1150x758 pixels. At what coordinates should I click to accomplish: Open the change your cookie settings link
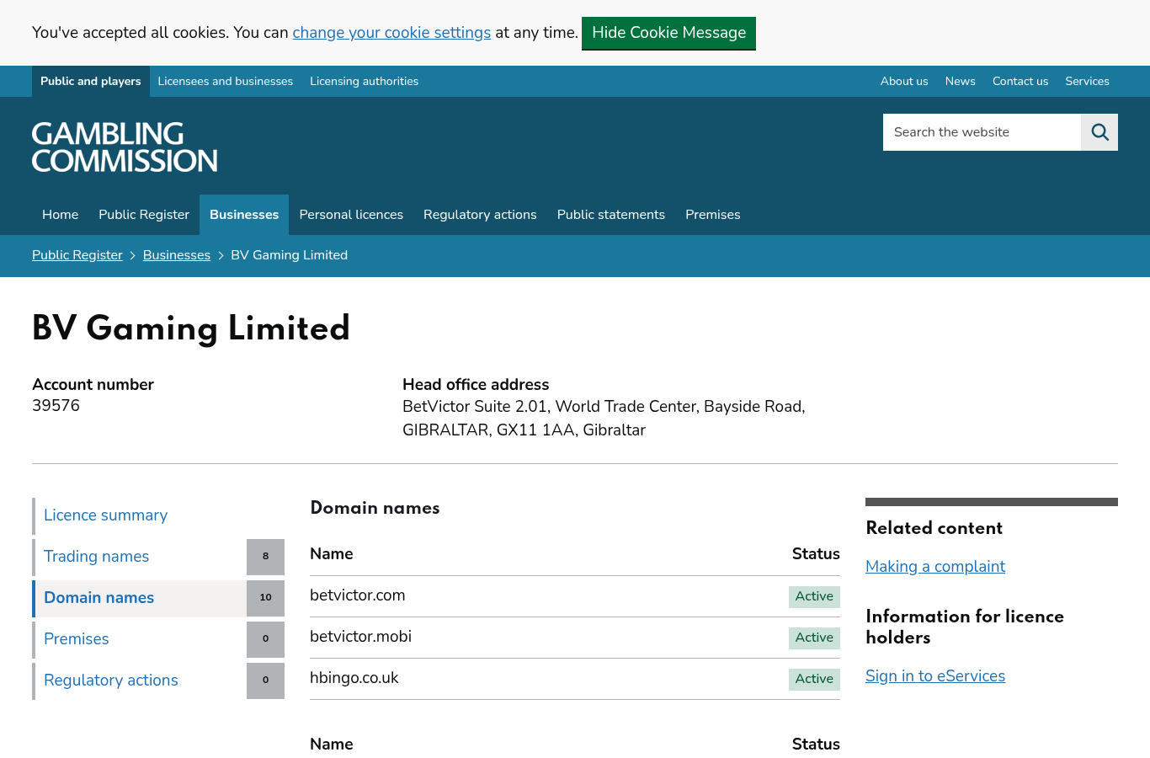(391, 33)
